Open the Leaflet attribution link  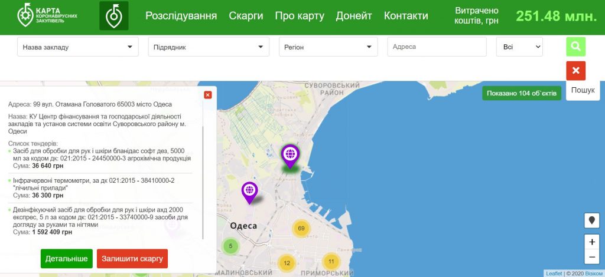(x=554, y=273)
